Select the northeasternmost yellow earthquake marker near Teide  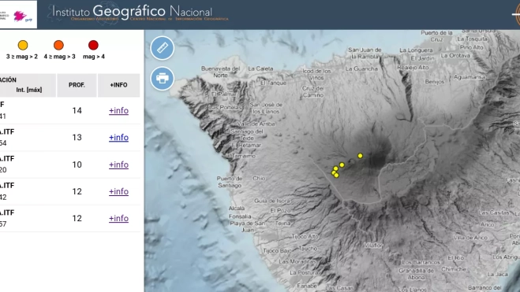point(360,156)
